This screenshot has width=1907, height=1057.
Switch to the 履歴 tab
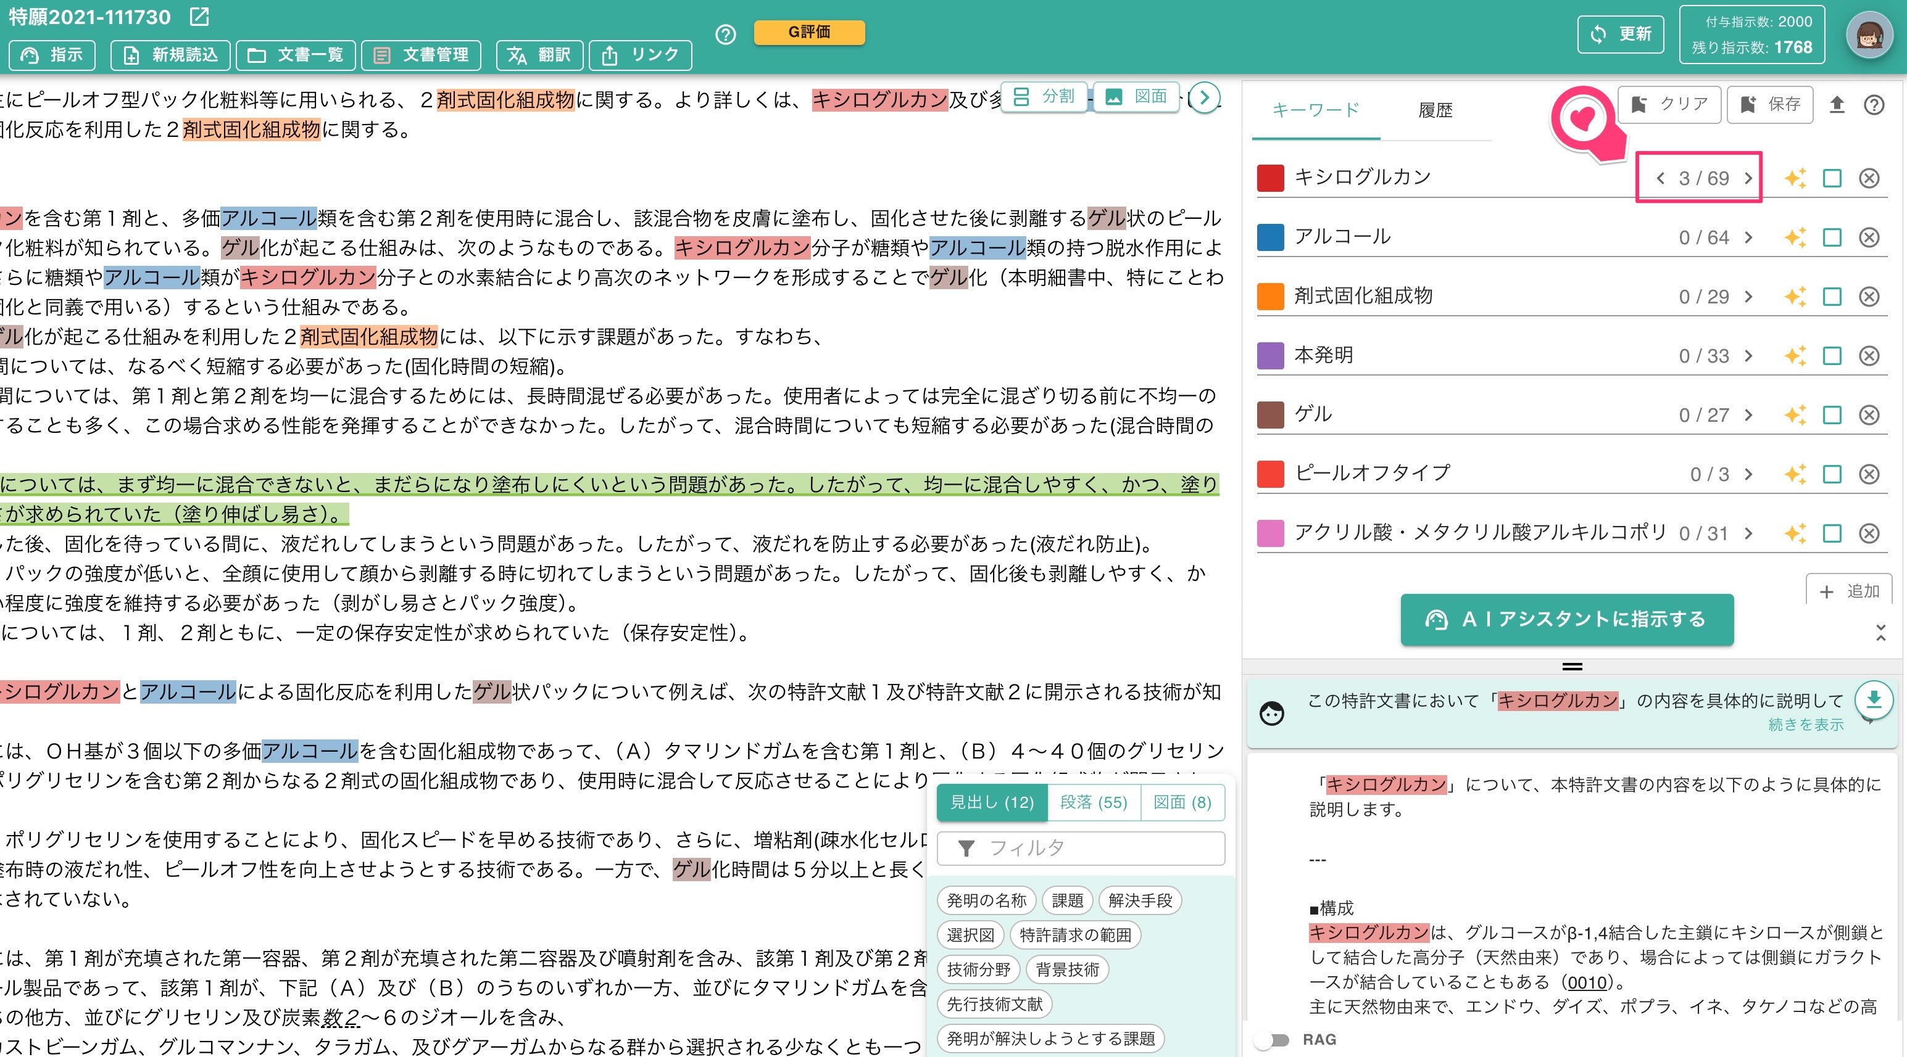tap(1435, 110)
